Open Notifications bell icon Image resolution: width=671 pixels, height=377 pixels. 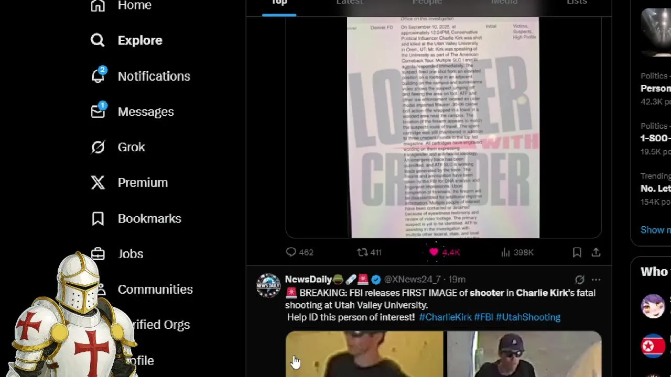pos(98,75)
